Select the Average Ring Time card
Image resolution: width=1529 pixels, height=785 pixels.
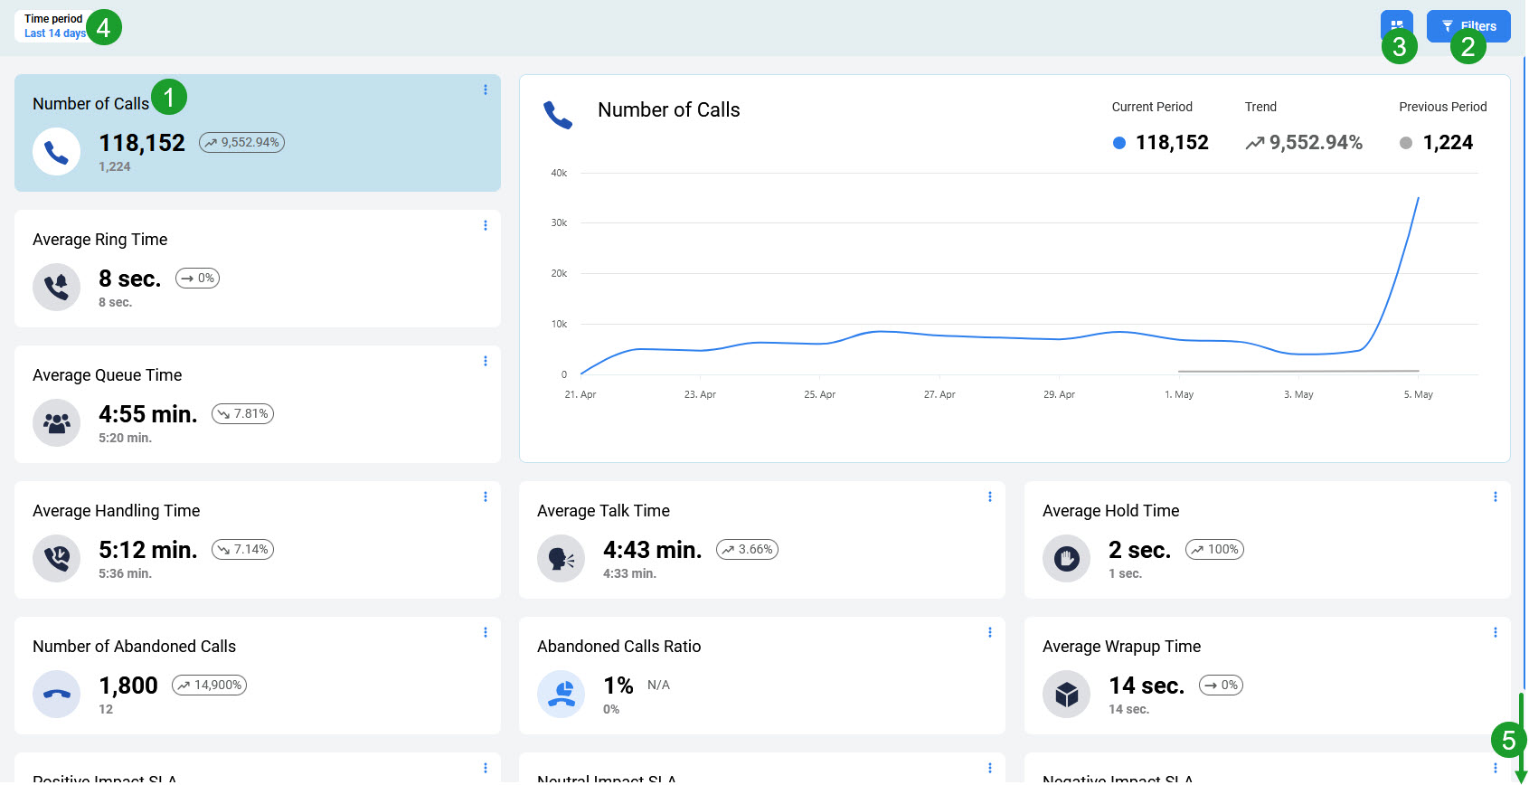[x=257, y=269]
